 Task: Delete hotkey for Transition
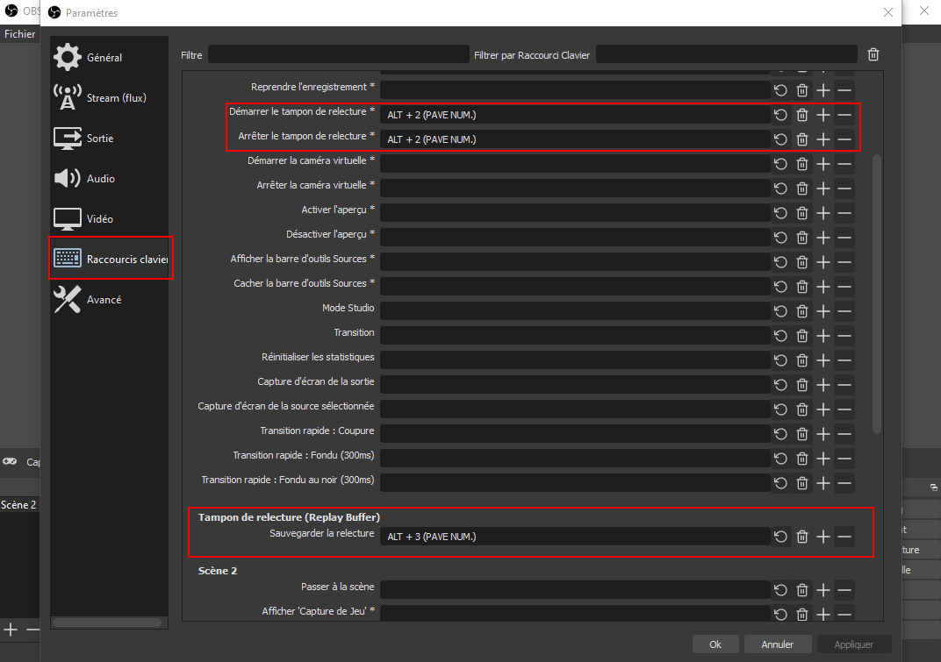pos(801,337)
